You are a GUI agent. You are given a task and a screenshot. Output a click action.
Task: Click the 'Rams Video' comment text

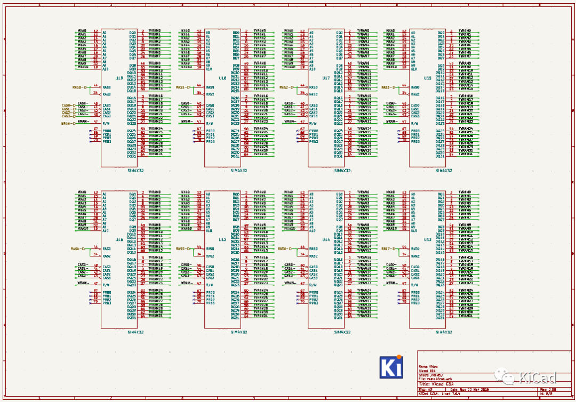point(428,367)
